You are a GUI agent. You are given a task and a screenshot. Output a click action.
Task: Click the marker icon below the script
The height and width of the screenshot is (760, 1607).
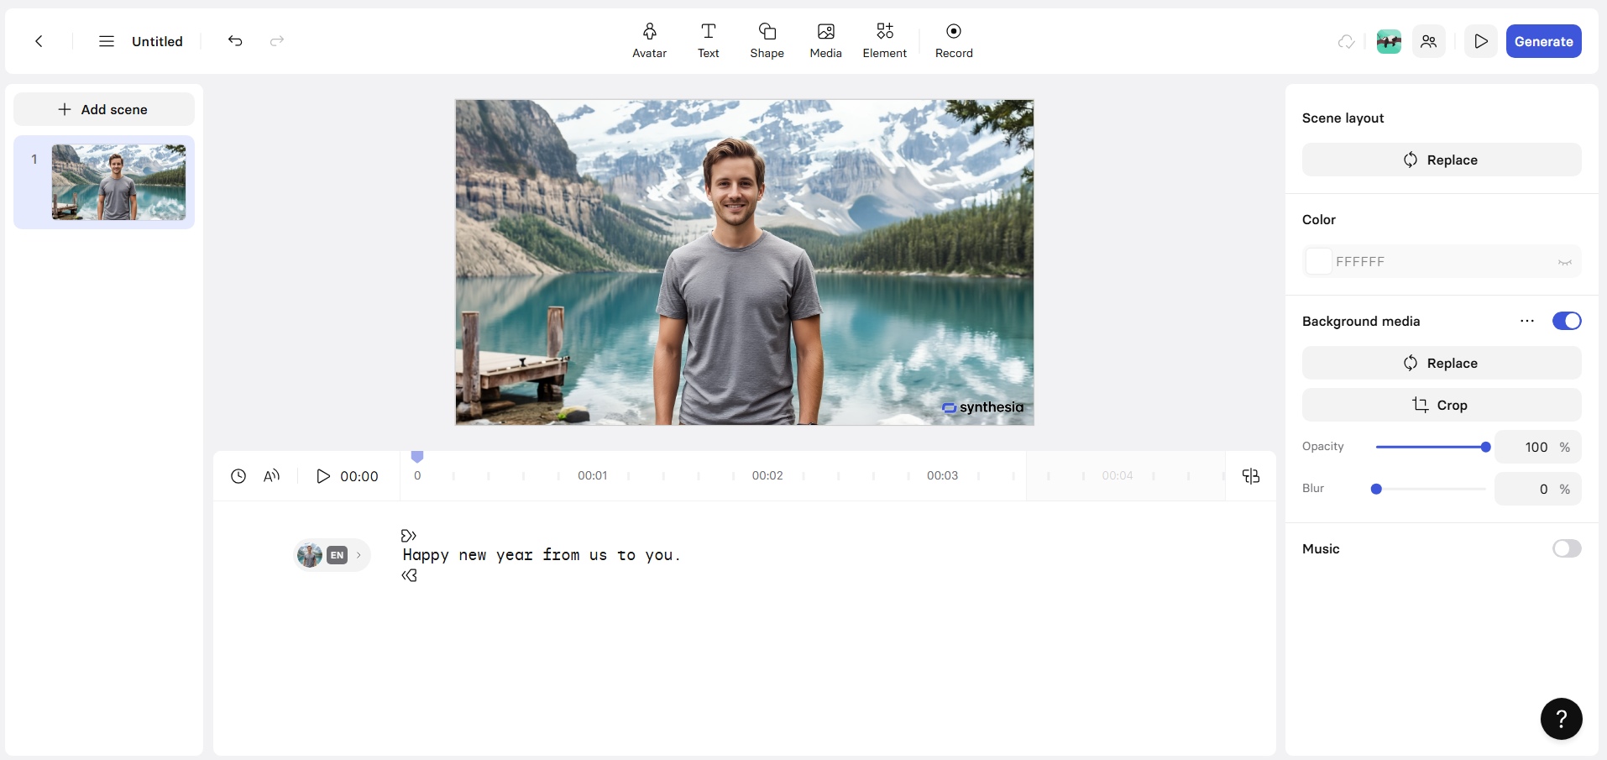(x=409, y=575)
